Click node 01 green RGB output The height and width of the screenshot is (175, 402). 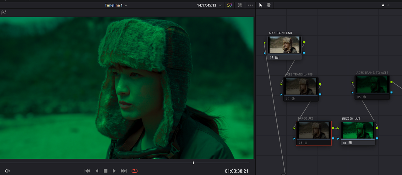304,42
